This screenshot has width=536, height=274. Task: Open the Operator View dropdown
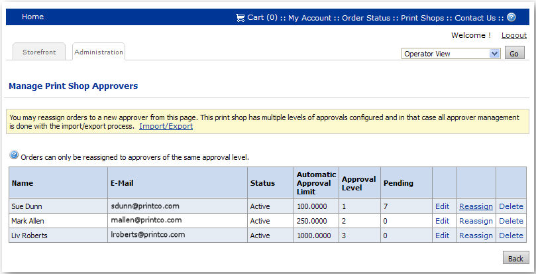pyautogui.click(x=451, y=54)
